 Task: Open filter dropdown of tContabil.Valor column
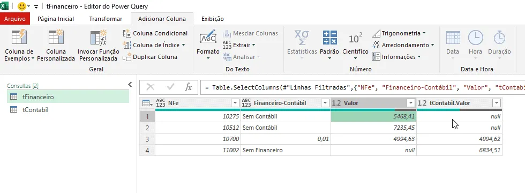(x=497, y=103)
